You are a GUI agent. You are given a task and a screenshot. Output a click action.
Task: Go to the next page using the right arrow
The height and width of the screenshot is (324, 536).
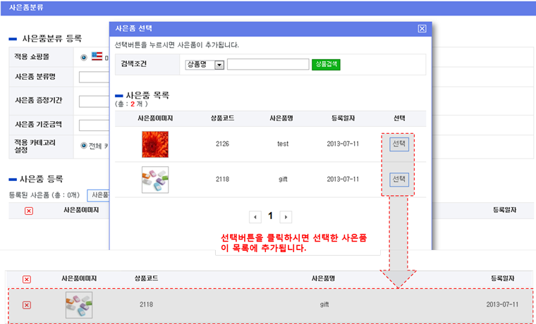[286, 217]
